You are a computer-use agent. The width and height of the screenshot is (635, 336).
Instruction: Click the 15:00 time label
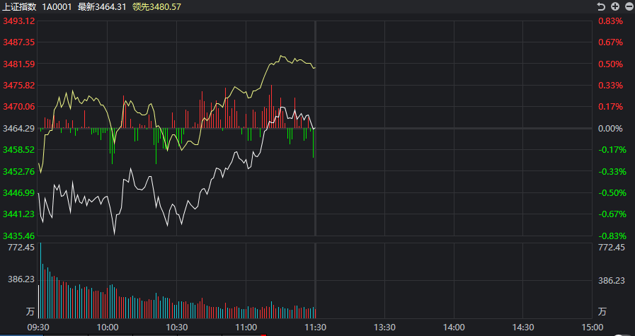(592, 327)
